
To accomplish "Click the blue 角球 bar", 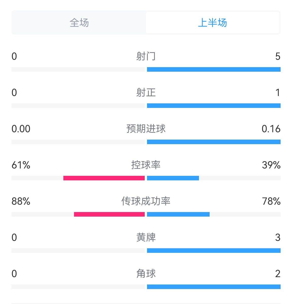I will click(214, 287).
